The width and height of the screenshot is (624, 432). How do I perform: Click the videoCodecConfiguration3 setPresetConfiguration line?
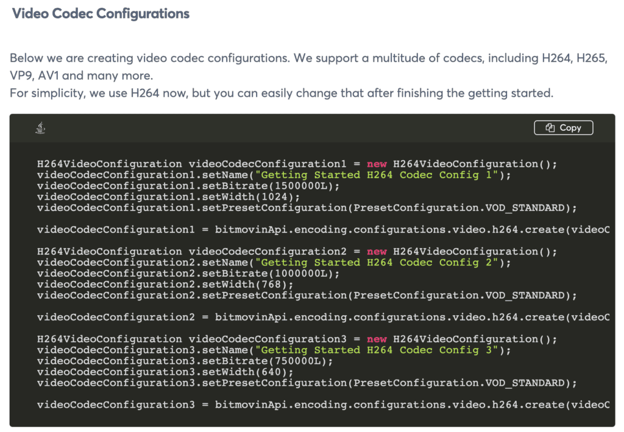click(307, 383)
